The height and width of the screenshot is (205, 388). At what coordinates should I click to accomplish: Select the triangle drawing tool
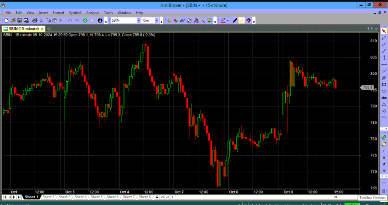pos(384,104)
